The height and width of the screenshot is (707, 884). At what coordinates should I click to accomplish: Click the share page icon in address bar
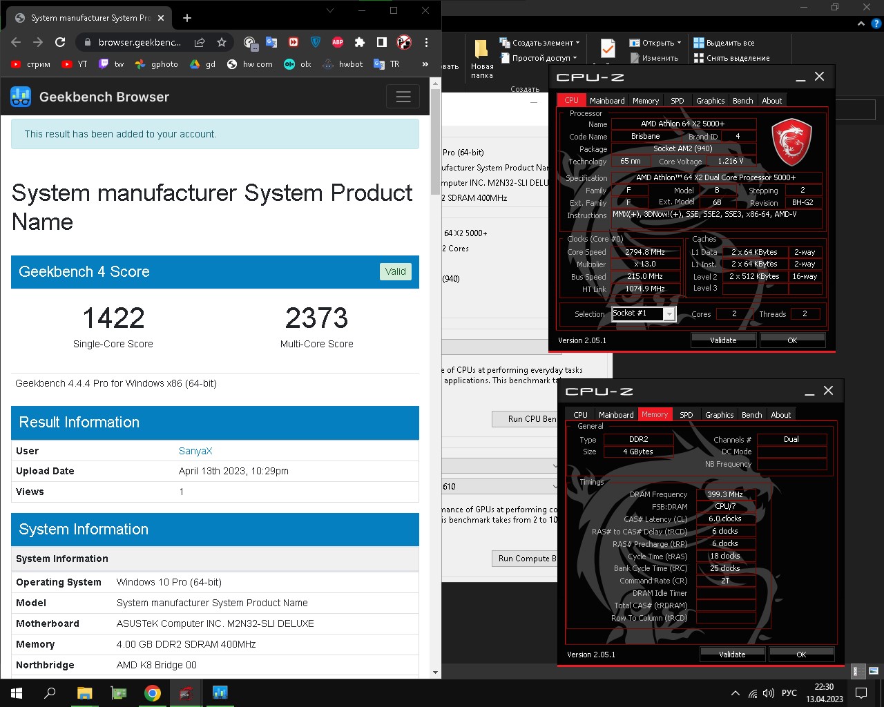coord(200,42)
